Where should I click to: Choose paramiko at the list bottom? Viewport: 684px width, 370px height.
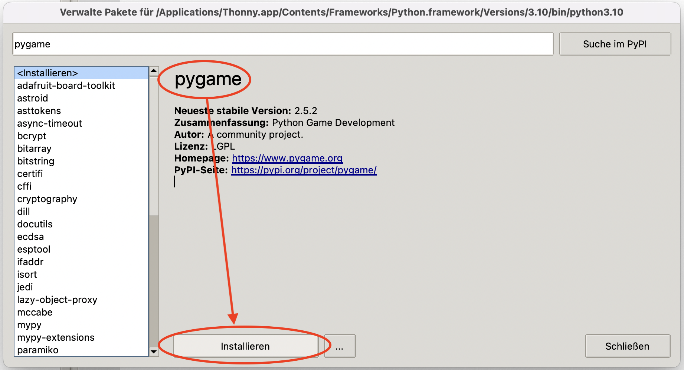[38, 350]
